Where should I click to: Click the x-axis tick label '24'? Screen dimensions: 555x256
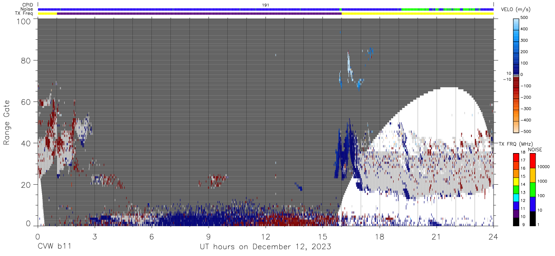(x=493, y=237)
